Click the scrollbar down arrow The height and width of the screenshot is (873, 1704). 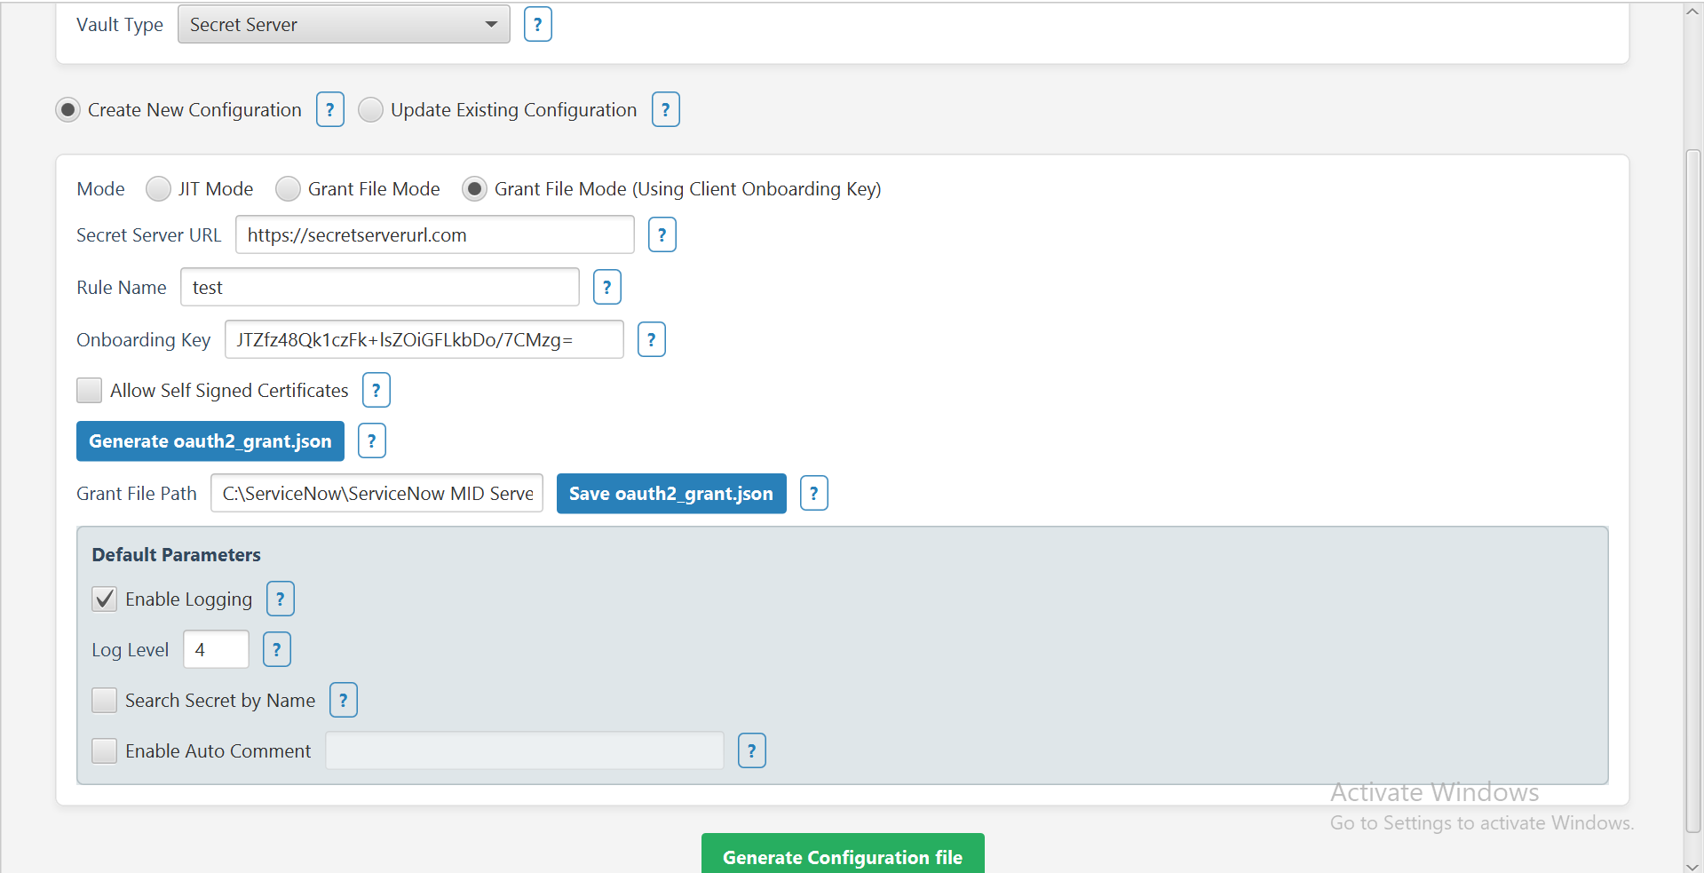[x=1692, y=866]
